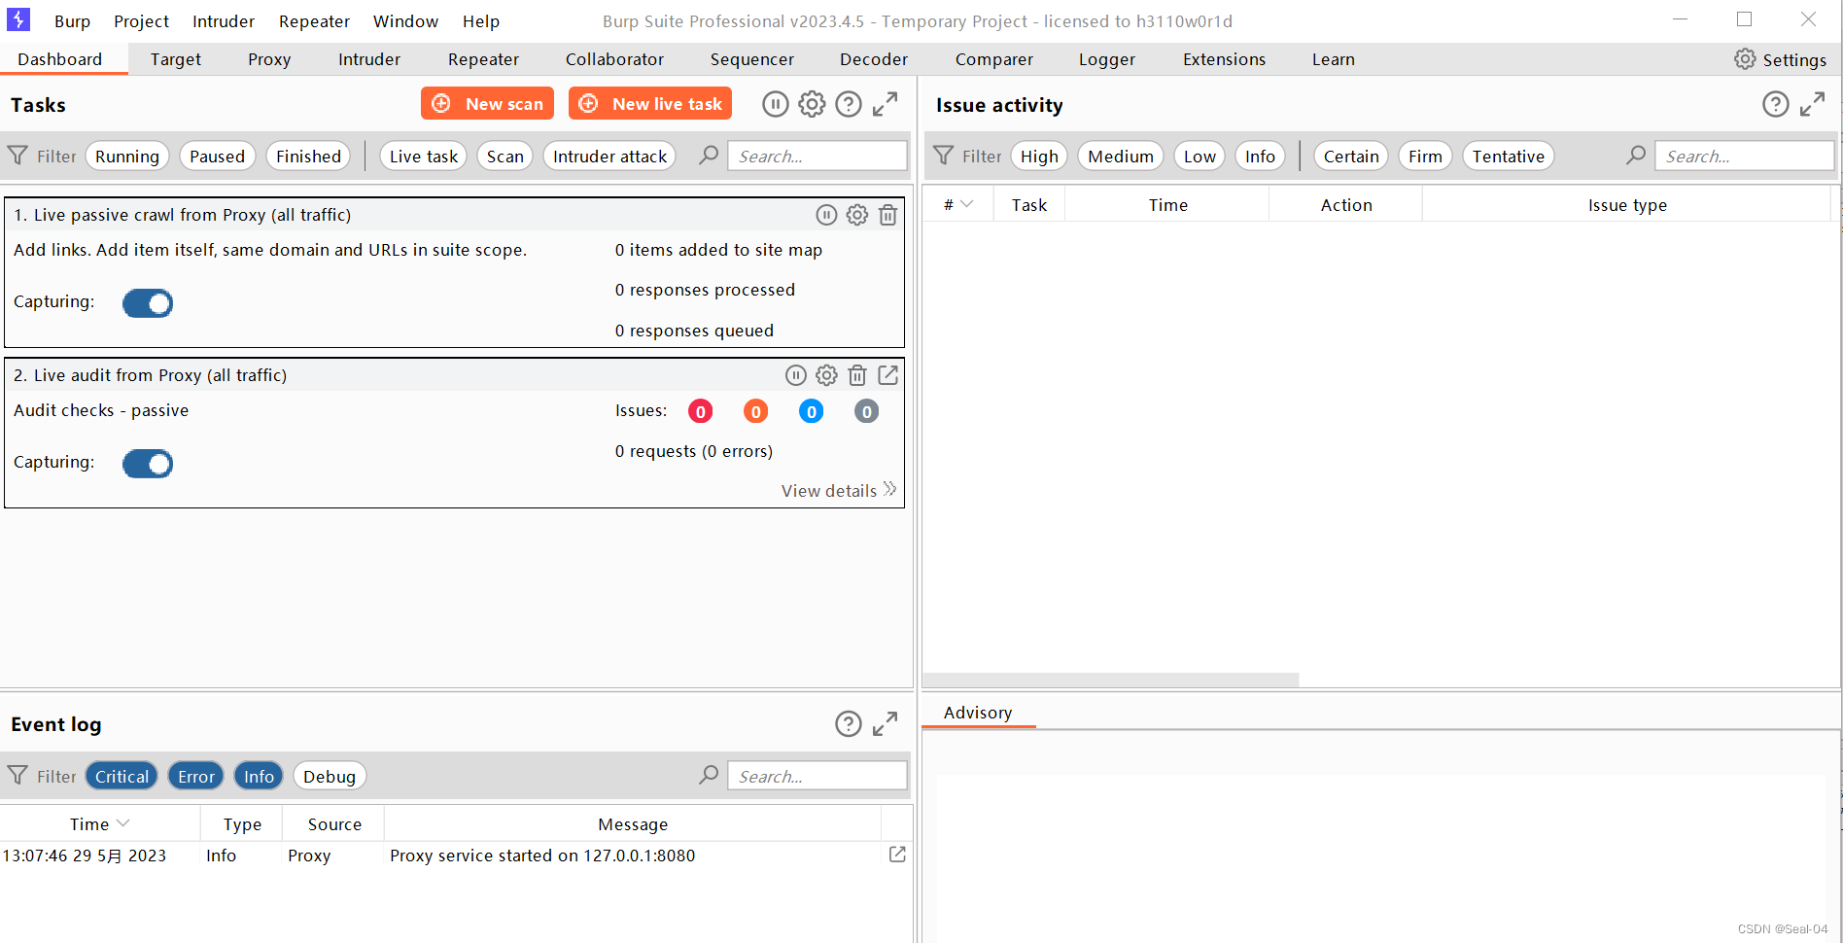Viewport: 1843px width, 943px height.
Task: Pause the Live passive crawl task
Action: point(826,215)
